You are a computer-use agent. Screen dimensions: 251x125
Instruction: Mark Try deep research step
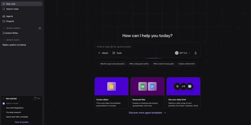4,112
